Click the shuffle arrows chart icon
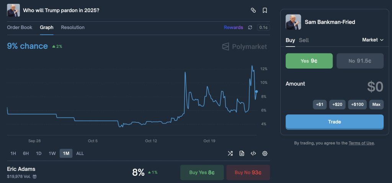 [230, 153]
